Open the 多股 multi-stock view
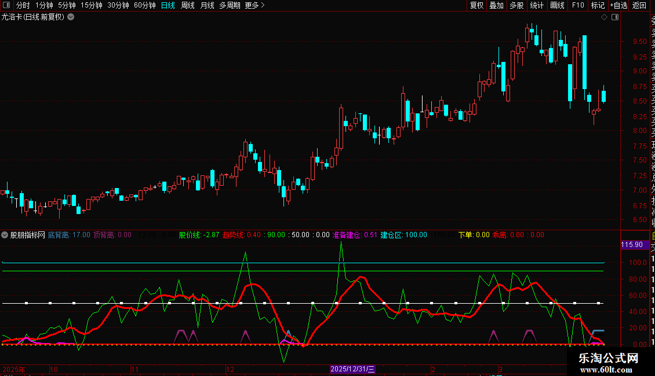The width and height of the screenshot is (655, 376). (x=516, y=5)
